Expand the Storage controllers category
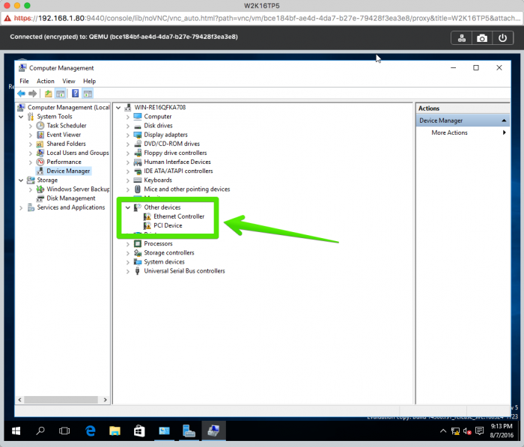This screenshot has width=524, height=447. [x=128, y=253]
